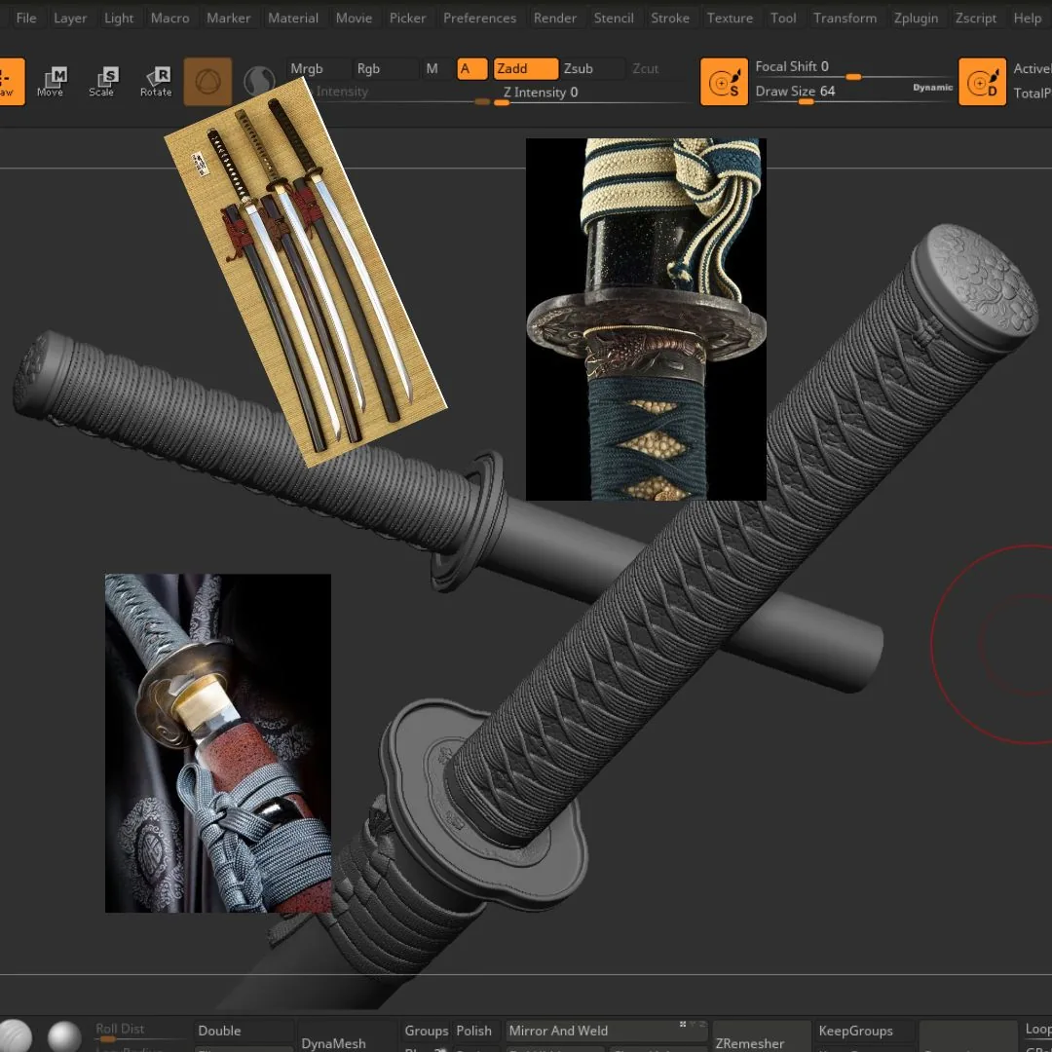Toggle the A button
The height and width of the screenshot is (1052, 1052).
pos(471,68)
